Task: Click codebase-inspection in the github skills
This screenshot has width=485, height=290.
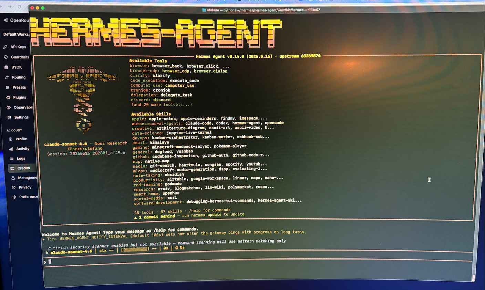Action: (175, 156)
